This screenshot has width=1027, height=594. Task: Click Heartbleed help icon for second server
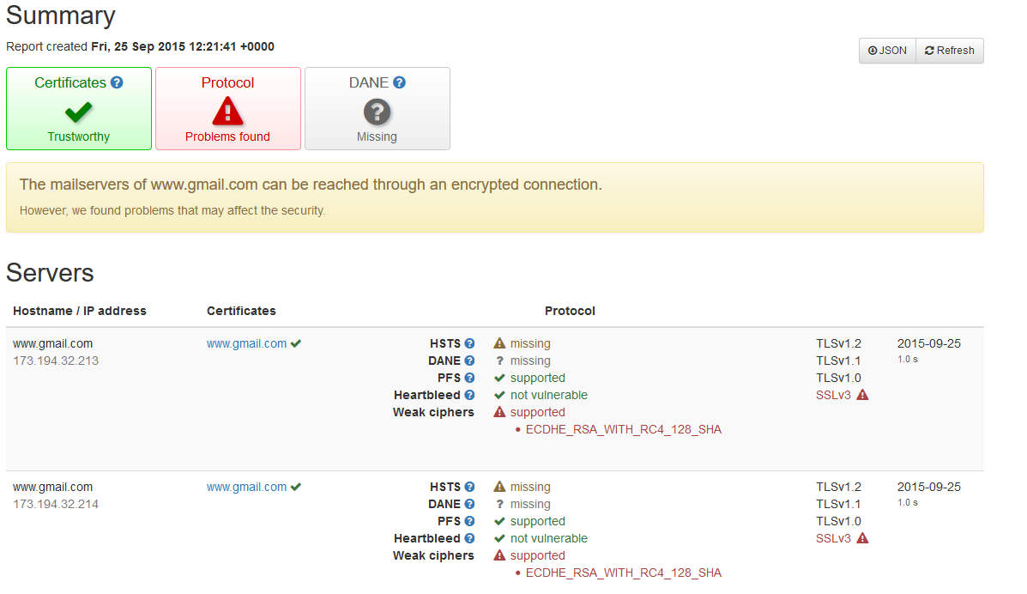click(469, 538)
